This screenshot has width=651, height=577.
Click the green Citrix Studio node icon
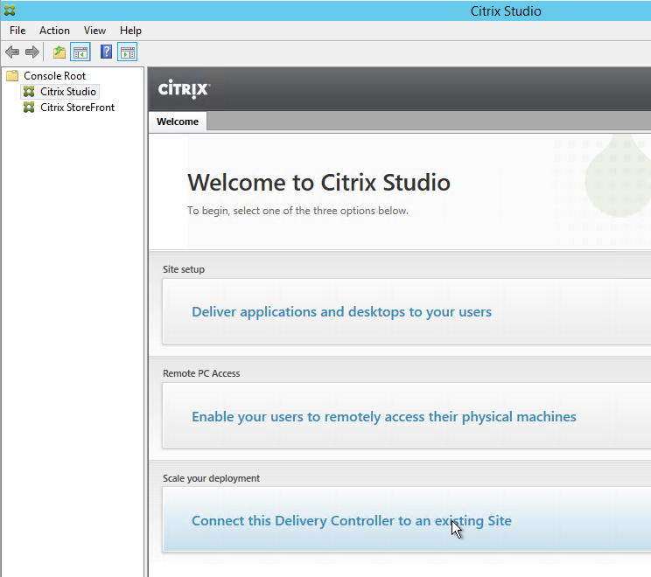click(29, 91)
